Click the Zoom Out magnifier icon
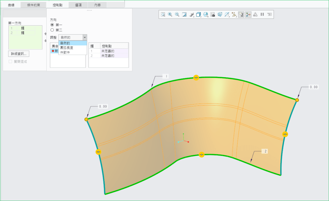 pyautogui.click(x=177, y=14)
